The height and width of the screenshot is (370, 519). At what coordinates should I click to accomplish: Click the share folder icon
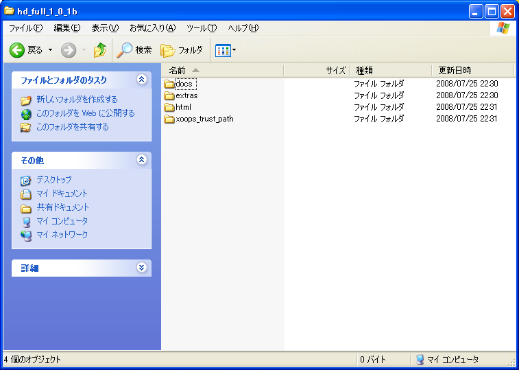pyautogui.click(x=26, y=128)
